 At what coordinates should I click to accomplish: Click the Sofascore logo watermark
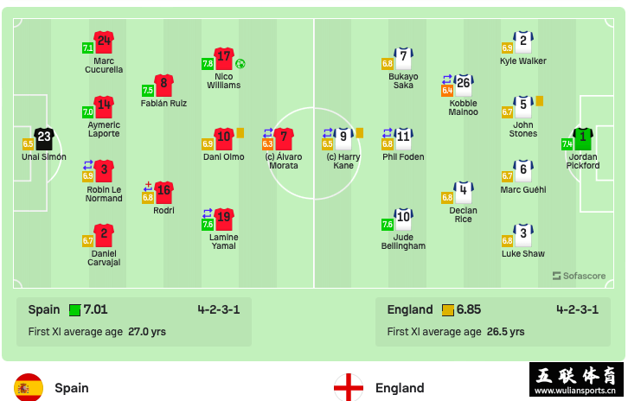[579, 276]
